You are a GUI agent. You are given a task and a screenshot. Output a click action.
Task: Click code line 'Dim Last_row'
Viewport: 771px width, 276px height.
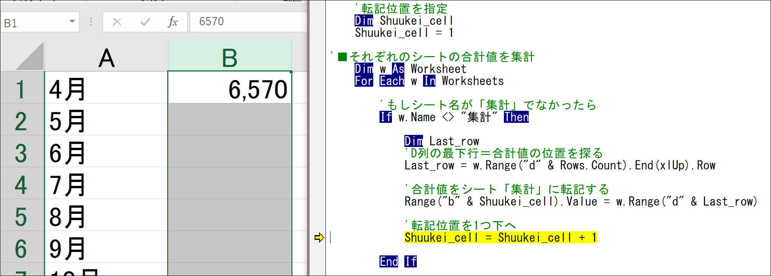pyautogui.click(x=442, y=141)
